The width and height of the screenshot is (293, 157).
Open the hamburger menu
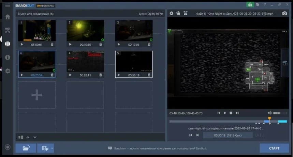[x=8, y=5]
